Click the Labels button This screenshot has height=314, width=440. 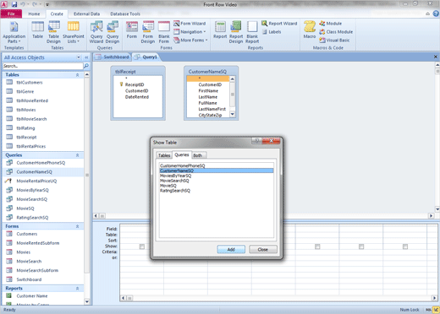click(x=272, y=32)
